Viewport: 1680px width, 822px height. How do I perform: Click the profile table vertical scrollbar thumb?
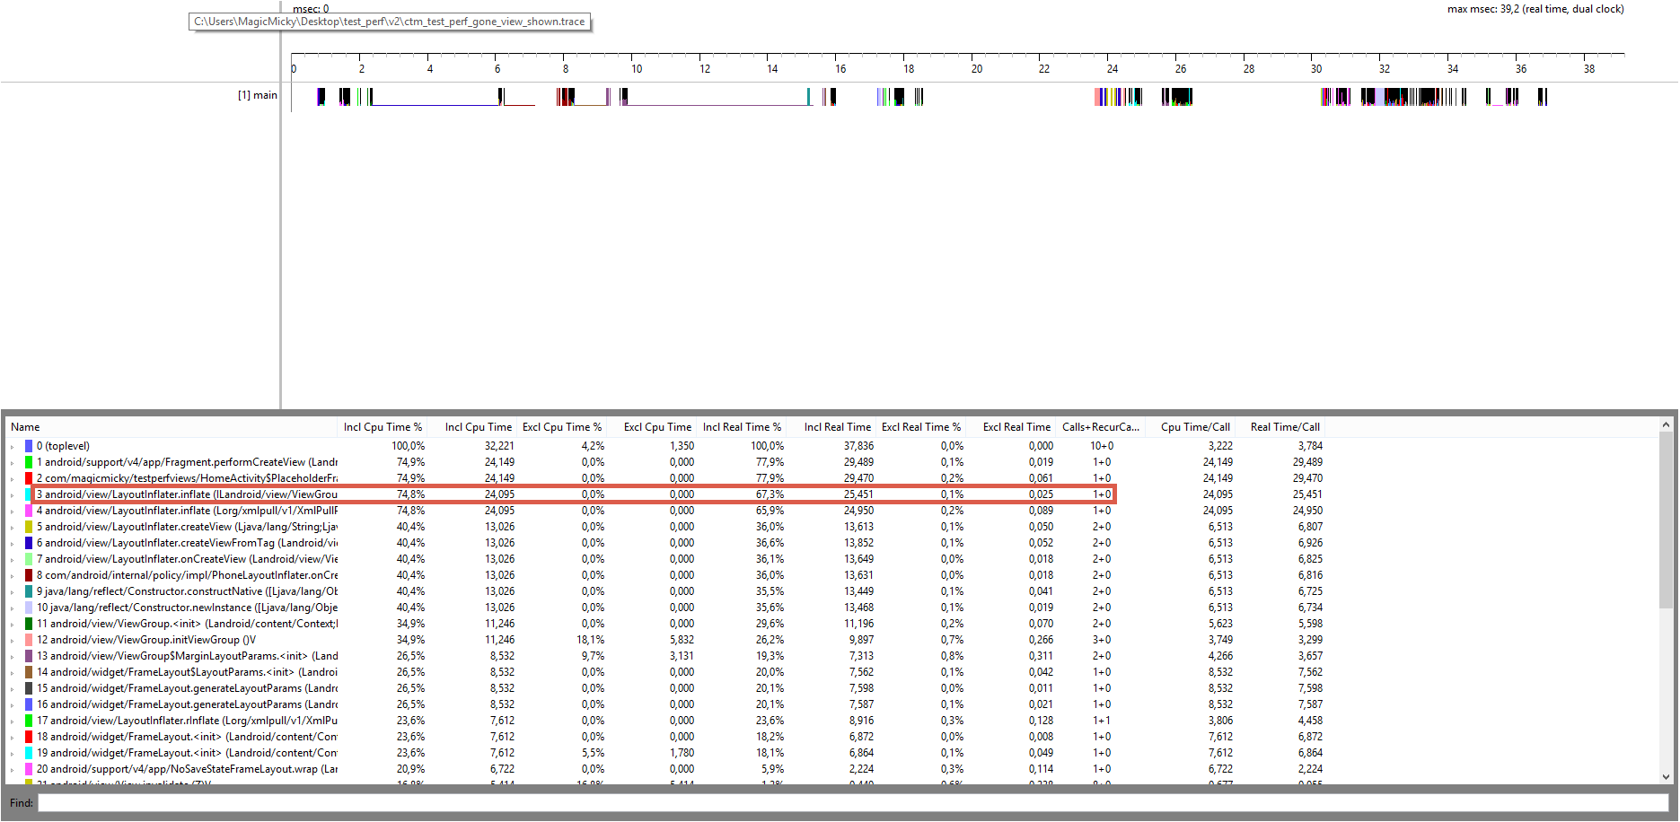1666,520
